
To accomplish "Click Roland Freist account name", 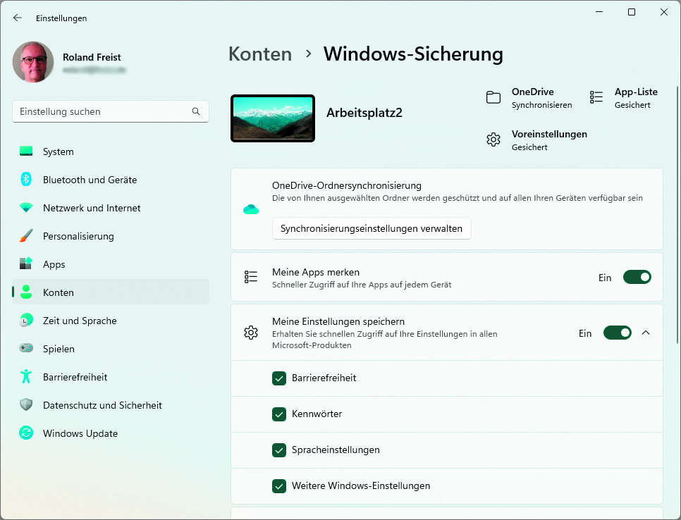I will pos(92,57).
